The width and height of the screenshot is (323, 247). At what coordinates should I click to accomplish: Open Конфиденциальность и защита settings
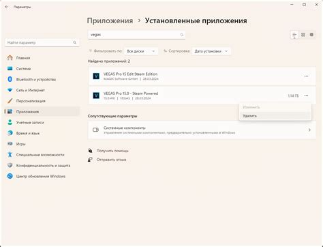coord(42,165)
